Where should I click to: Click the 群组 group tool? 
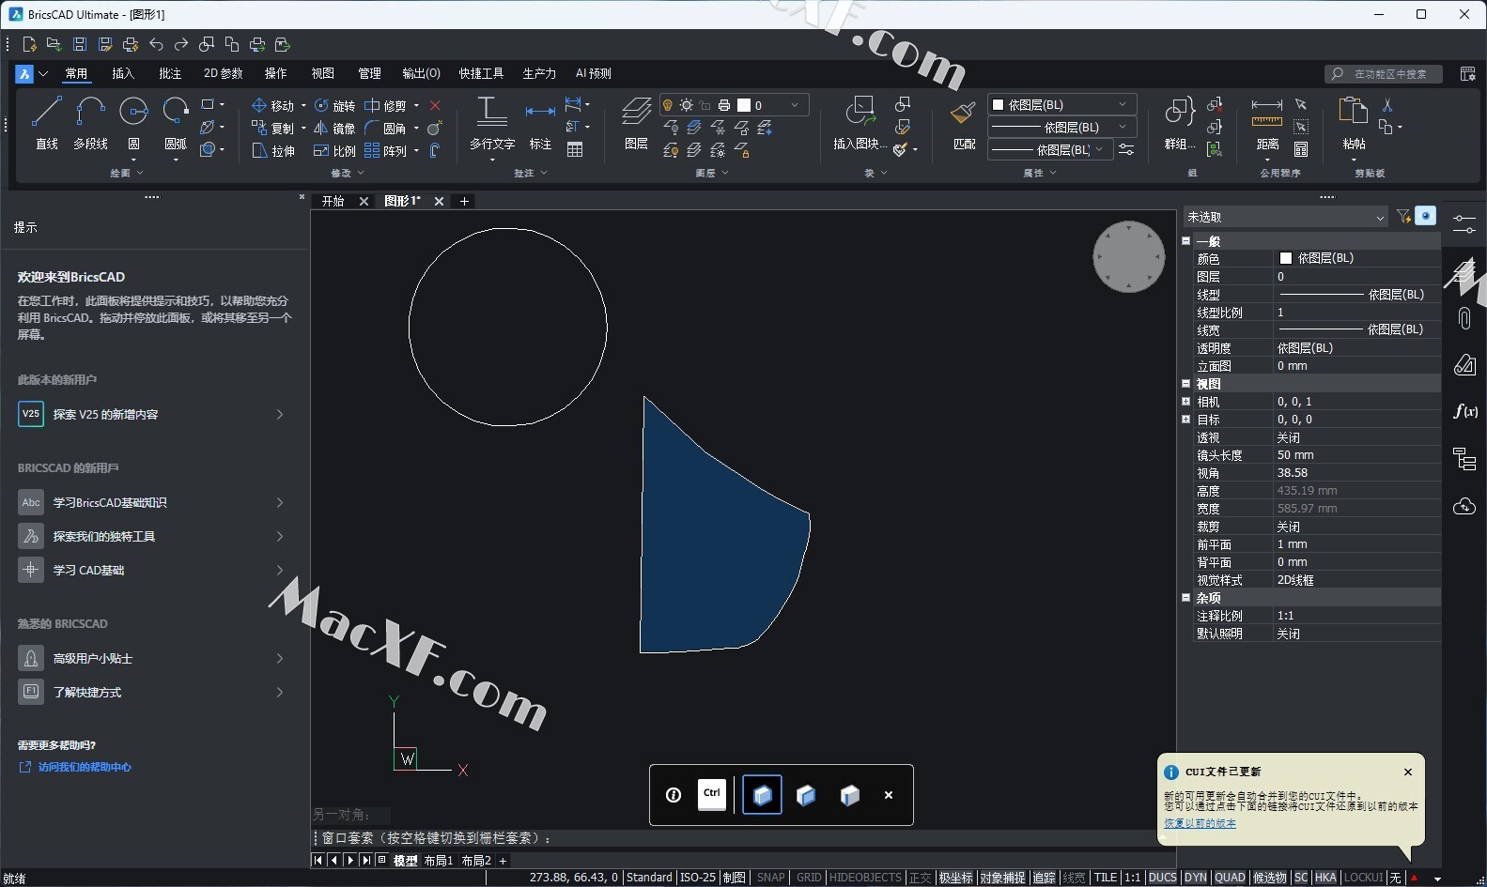(x=1179, y=122)
